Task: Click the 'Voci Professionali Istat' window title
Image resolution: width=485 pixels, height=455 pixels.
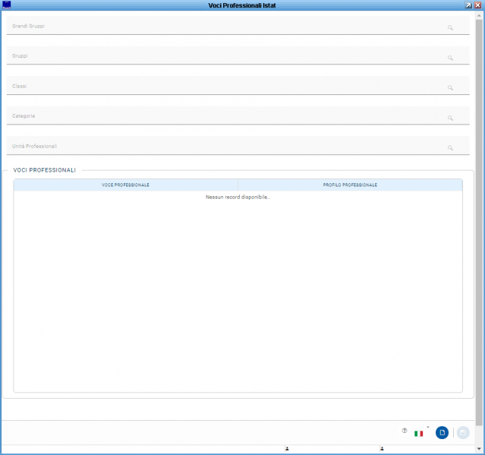Action: pyautogui.click(x=242, y=5)
